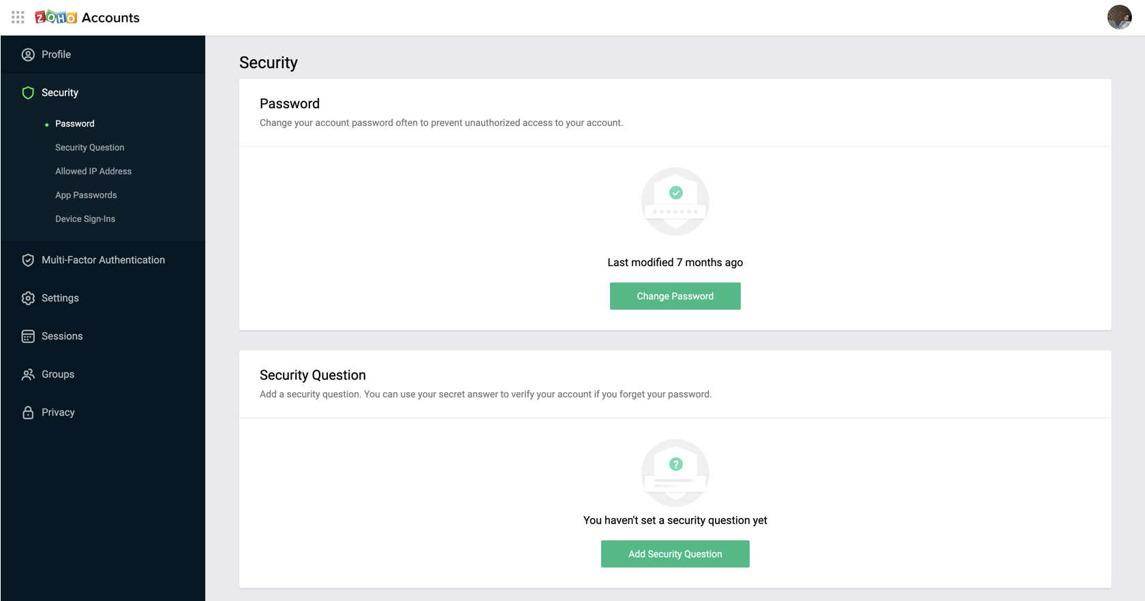The height and width of the screenshot is (601, 1145).
Task: Open Multi-Factor Authentication section
Action: (103, 260)
